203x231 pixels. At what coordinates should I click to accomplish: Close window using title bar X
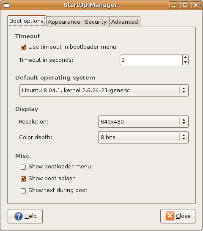click(196, 5)
